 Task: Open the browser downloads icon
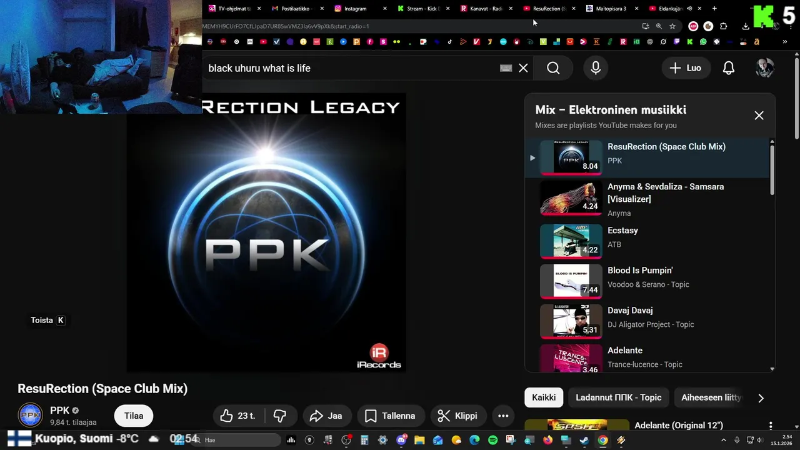(x=746, y=26)
